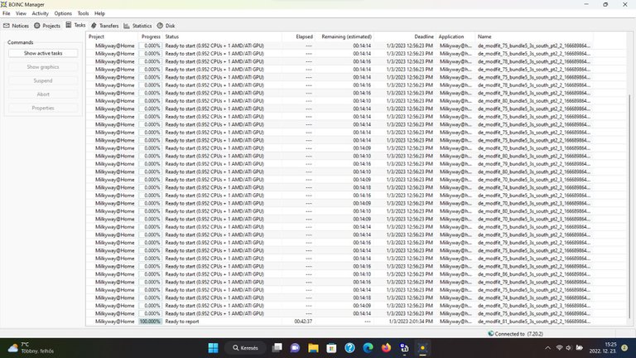Switch to the Transfers tab
This screenshot has height=358, width=636.
click(x=104, y=26)
